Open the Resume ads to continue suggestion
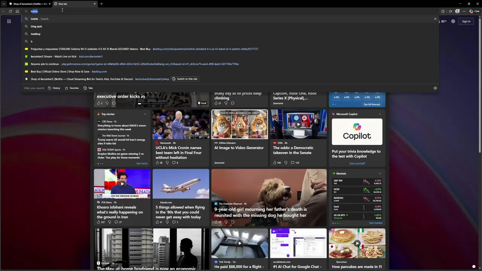Viewport: 482px width, 271px height. [x=230, y=64]
